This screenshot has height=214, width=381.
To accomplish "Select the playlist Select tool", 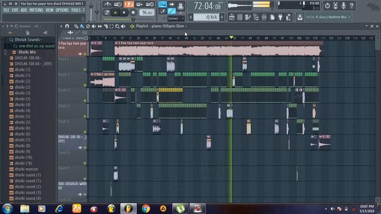I will click(111, 26).
